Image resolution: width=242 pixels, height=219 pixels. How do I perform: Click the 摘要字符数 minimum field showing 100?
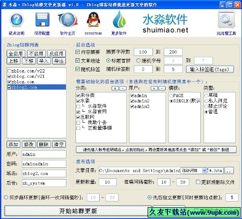(x=143, y=52)
